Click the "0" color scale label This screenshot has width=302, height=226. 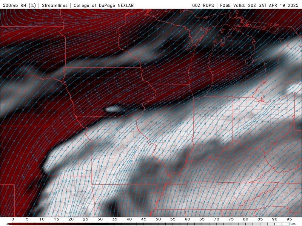pyautogui.click(x=13, y=219)
